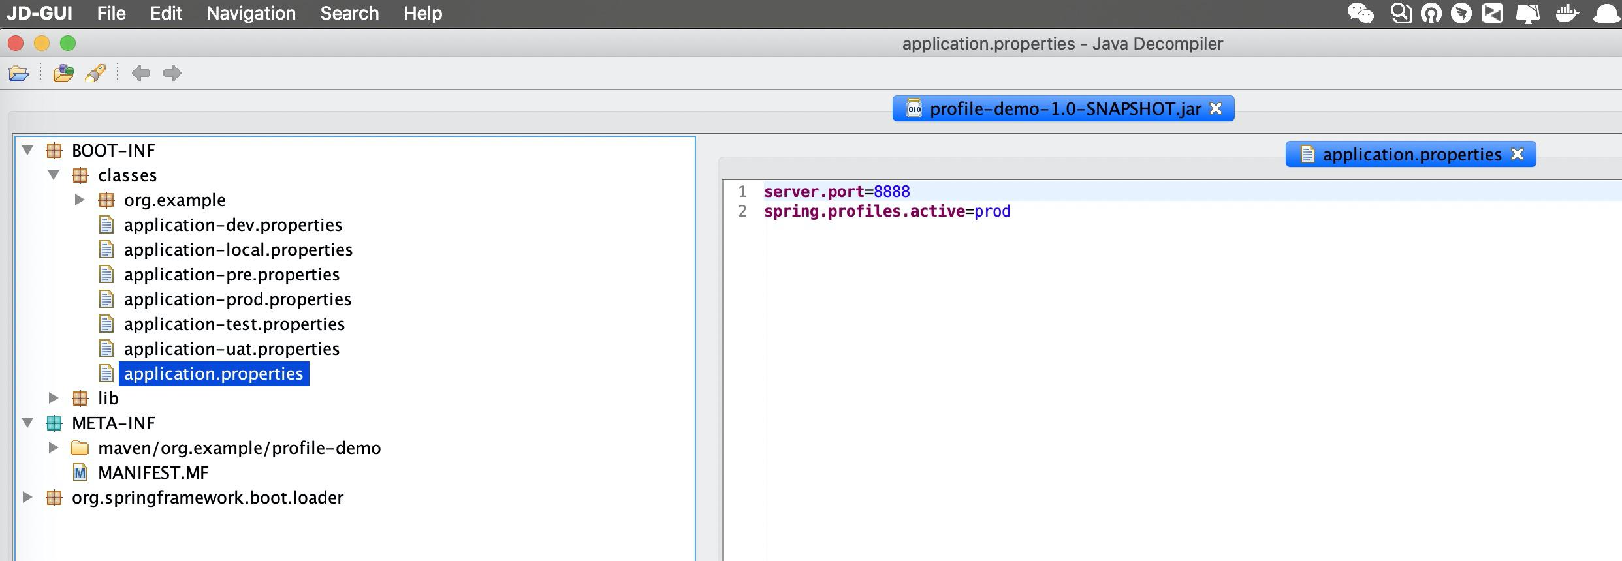This screenshot has height=561, width=1622.
Task: Select the lib folder row
Action: [x=108, y=399]
